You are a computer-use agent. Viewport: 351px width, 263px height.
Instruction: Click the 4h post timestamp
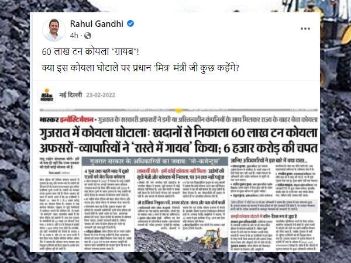[74, 36]
